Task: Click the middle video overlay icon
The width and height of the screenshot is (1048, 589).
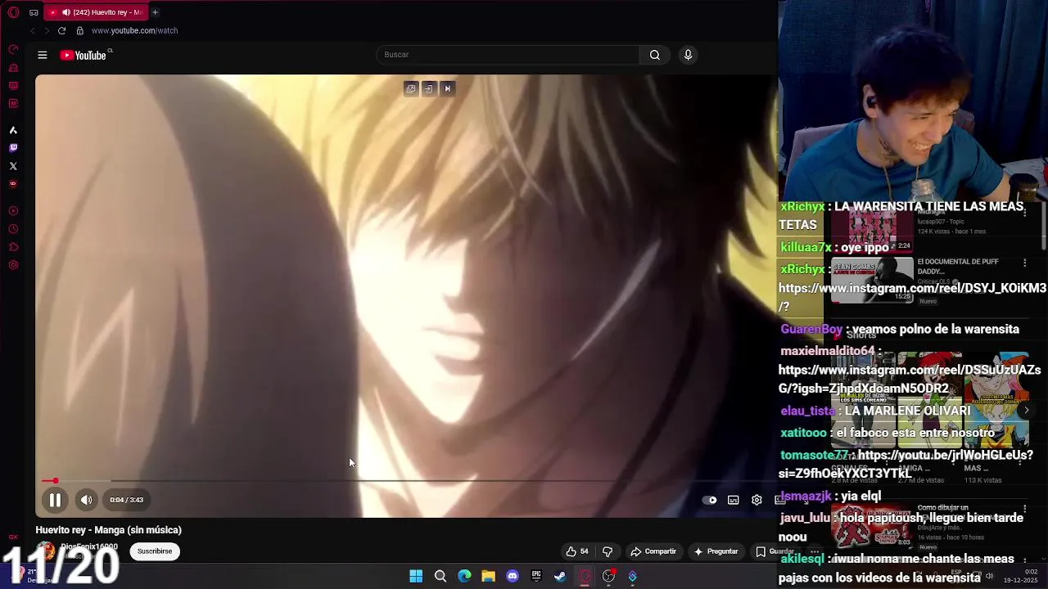Action: coord(429,88)
